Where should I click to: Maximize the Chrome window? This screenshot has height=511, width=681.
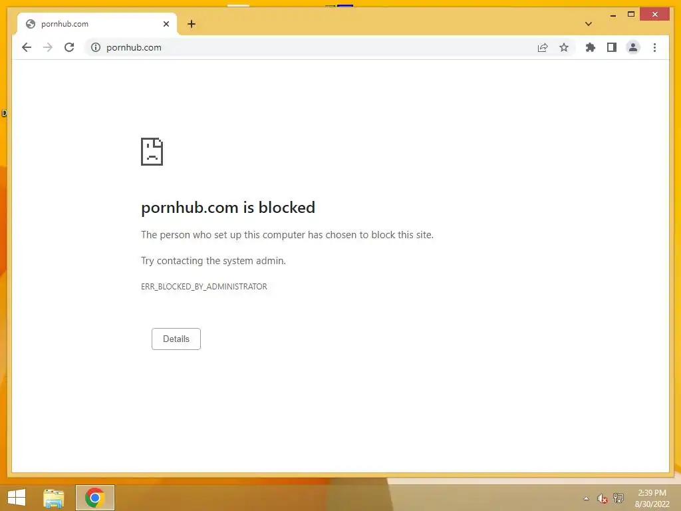pos(631,15)
